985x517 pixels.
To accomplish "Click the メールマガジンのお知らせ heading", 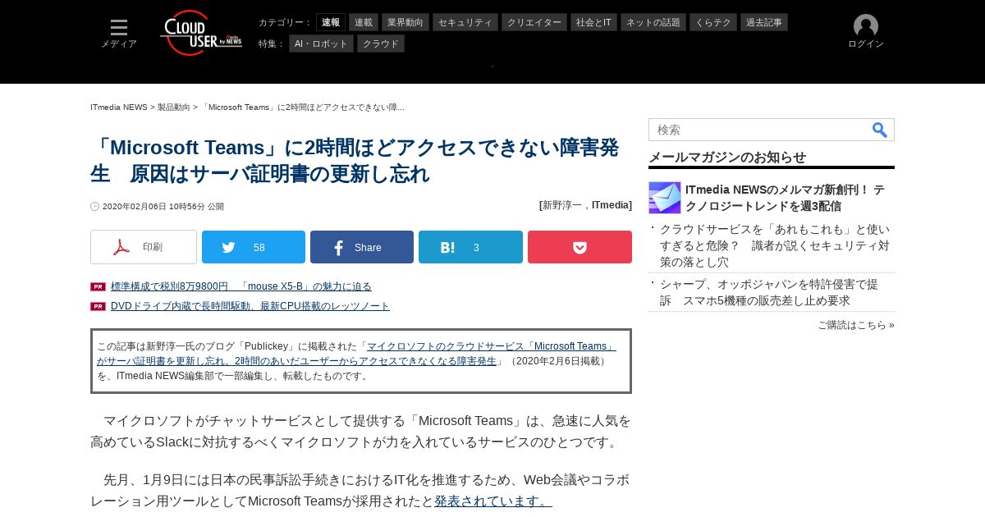I will (727, 157).
